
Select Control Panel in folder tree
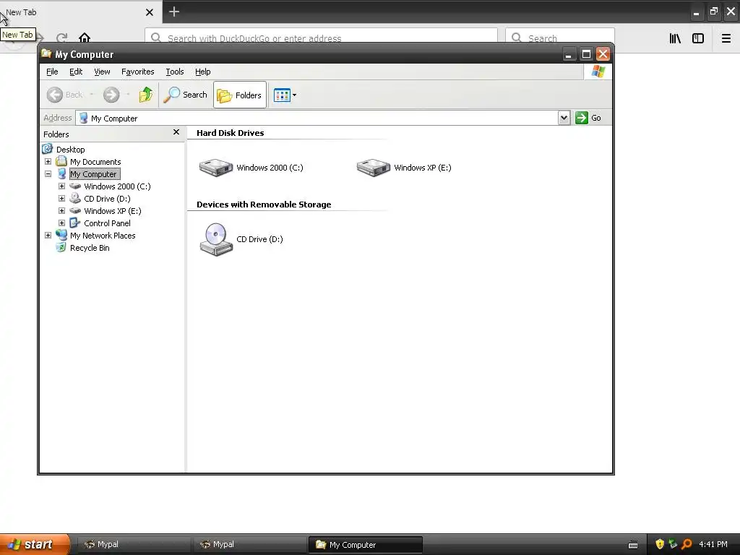(107, 223)
